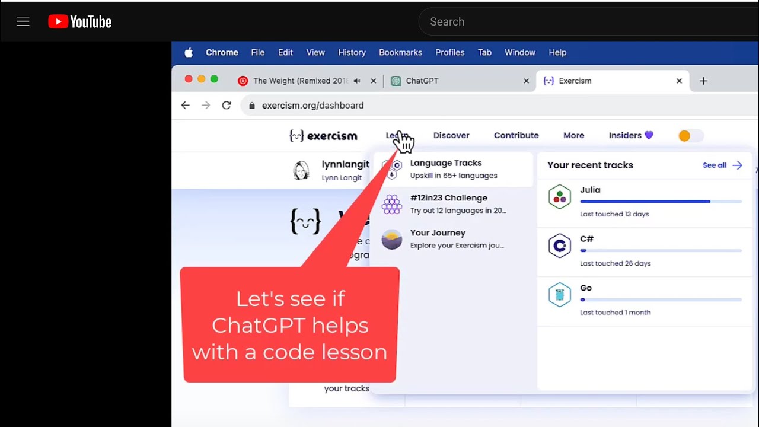Click 'Last touched 26 days' text
Image resolution: width=759 pixels, height=427 pixels.
615,263
